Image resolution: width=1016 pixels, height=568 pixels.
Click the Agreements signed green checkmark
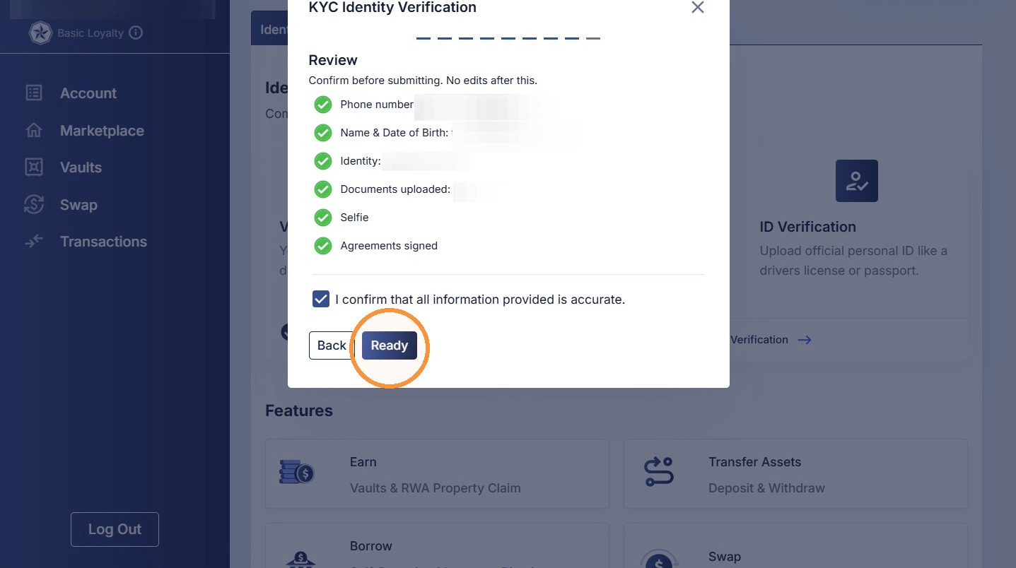tap(323, 246)
